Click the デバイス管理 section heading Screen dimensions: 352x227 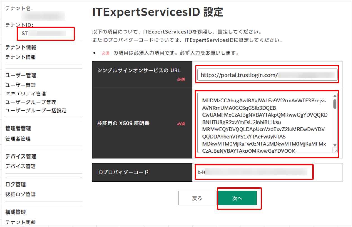point(21,156)
